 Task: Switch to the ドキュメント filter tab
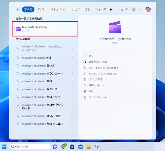pyautogui.click(x=58, y=9)
